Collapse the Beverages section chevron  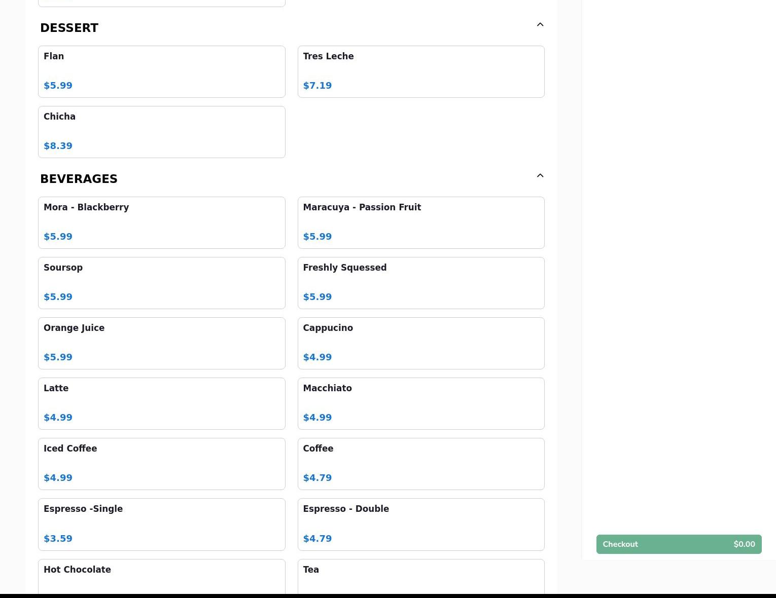pos(540,176)
